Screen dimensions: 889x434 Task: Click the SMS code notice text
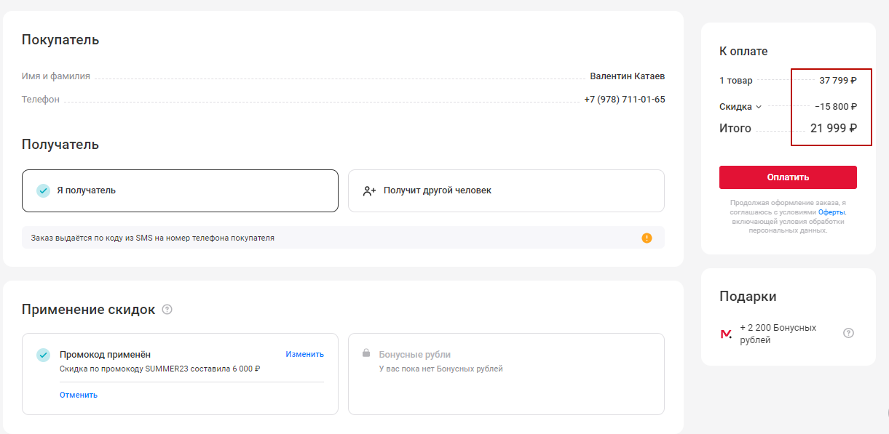pos(153,238)
